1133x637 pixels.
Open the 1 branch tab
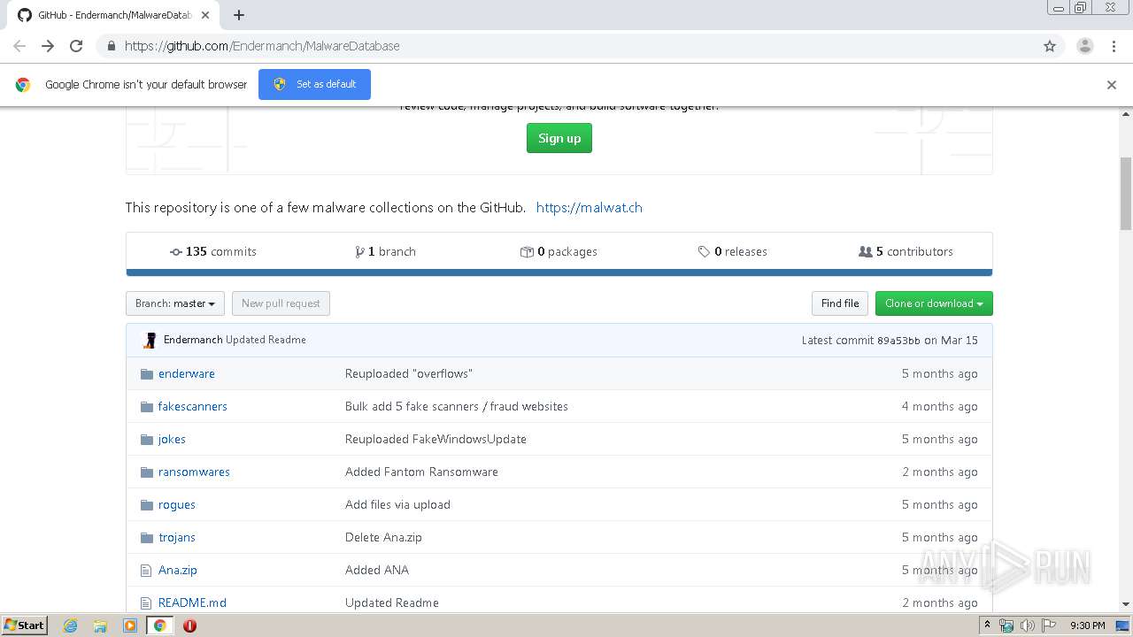coord(385,252)
